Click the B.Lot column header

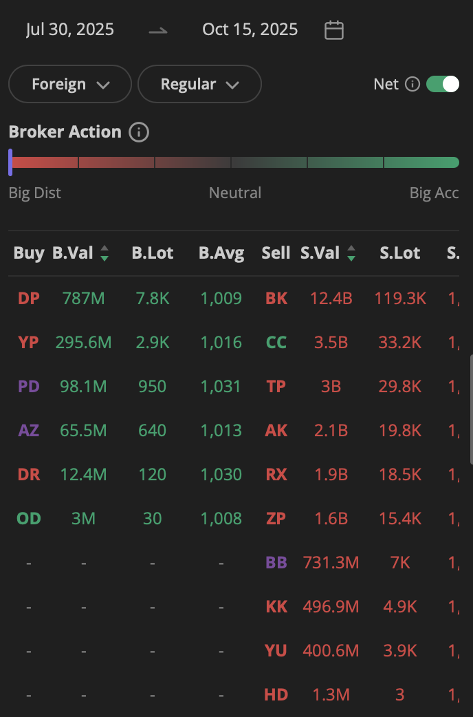coord(153,253)
